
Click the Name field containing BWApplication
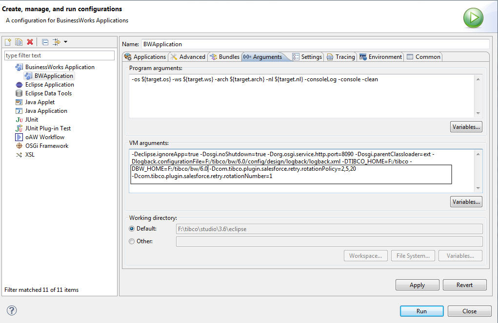[x=315, y=44]
